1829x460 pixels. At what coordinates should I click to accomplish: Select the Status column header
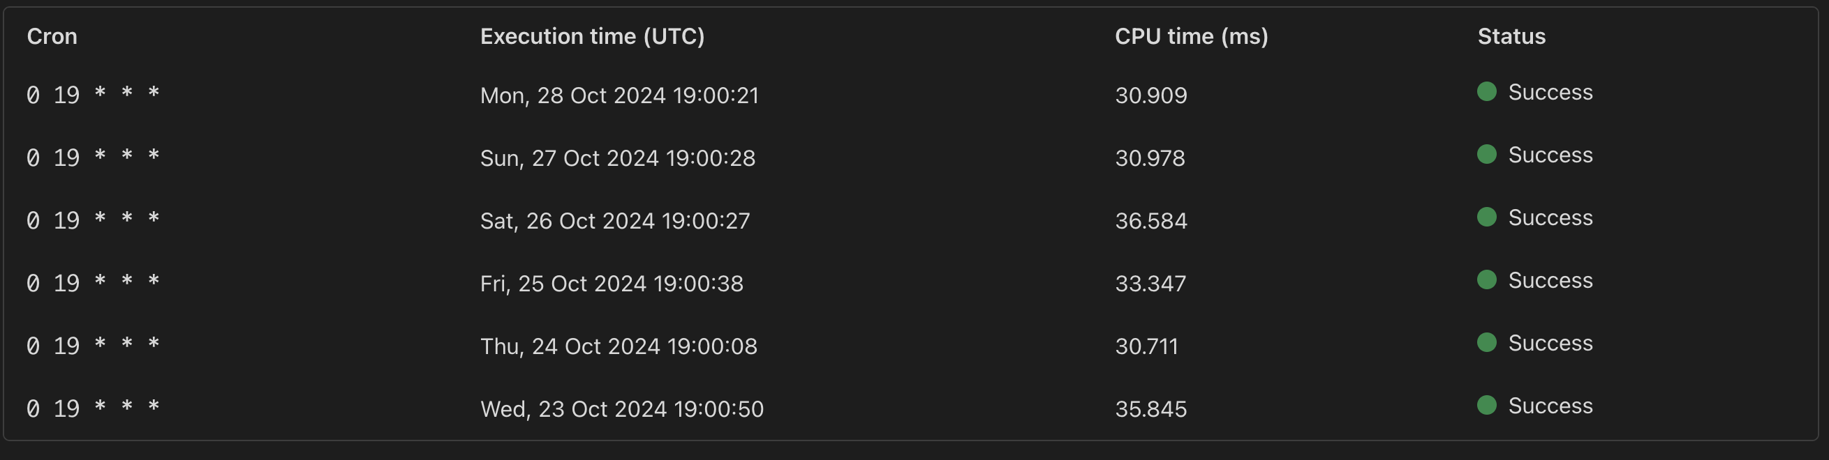[1511, 36]
